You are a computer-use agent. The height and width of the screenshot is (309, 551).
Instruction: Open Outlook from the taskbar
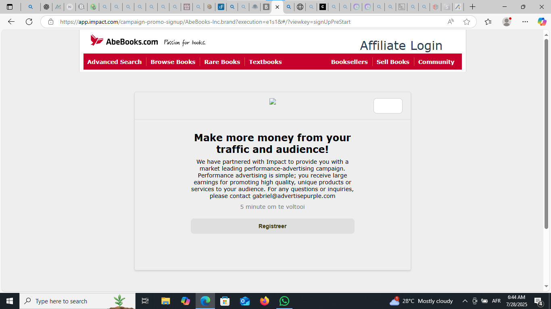(245, 301)
